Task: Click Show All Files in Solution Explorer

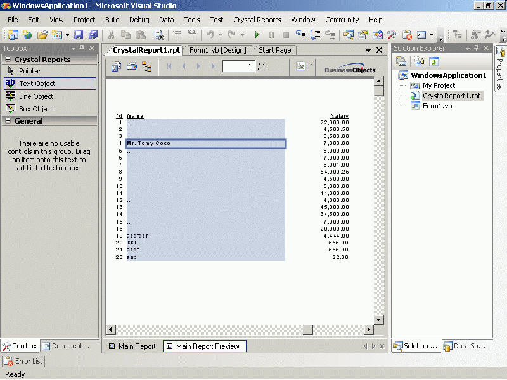Action: (419, 61)
